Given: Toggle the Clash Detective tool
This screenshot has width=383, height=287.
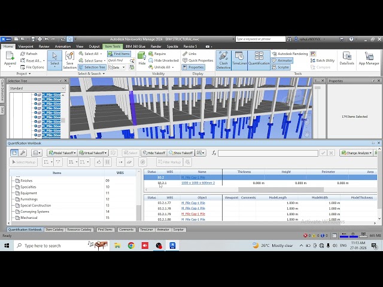Looking at the screenshot, I should pos(223,60).
